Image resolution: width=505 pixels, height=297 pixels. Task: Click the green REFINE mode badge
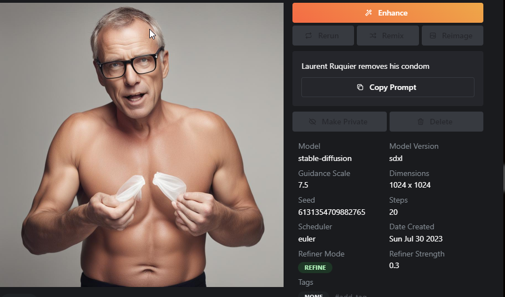[315, 268]
